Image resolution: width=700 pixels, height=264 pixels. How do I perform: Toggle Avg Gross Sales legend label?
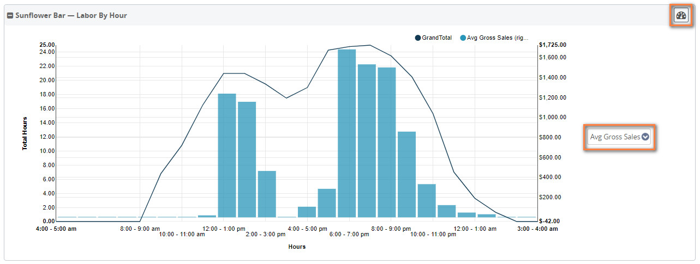[498, 38]
